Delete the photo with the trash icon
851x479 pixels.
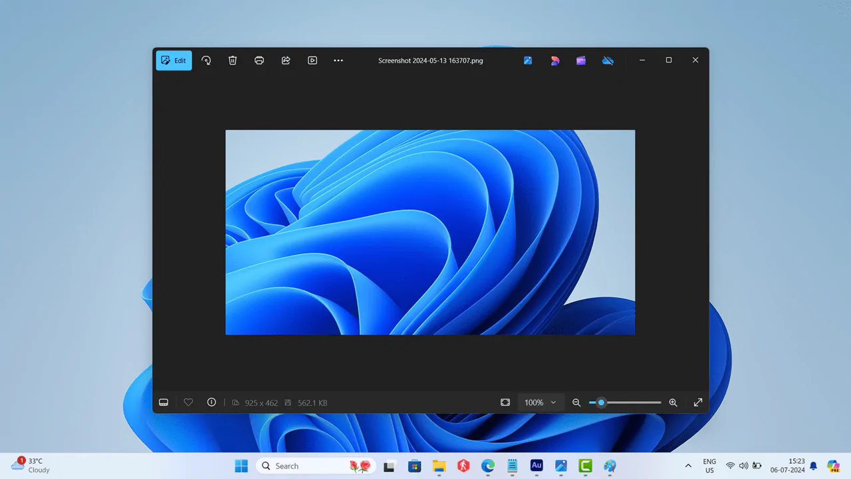[233, 61]
